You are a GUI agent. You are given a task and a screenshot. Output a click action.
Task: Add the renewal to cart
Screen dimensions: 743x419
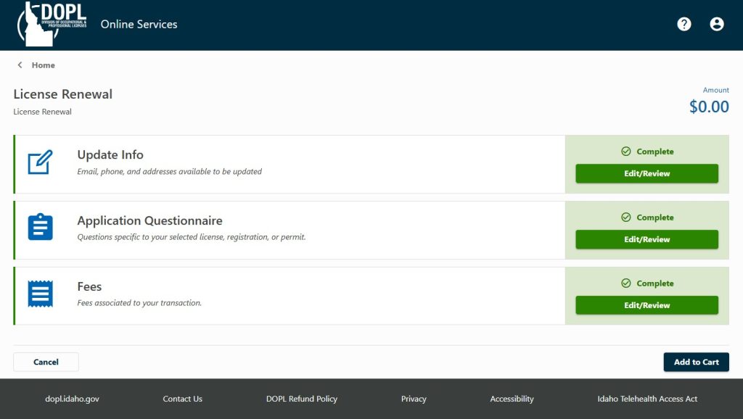pos(696,362)
